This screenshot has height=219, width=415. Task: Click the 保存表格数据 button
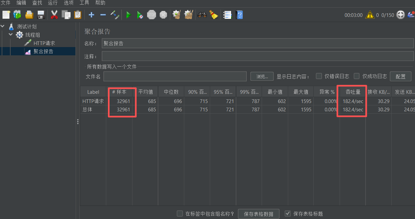(259, 214)
